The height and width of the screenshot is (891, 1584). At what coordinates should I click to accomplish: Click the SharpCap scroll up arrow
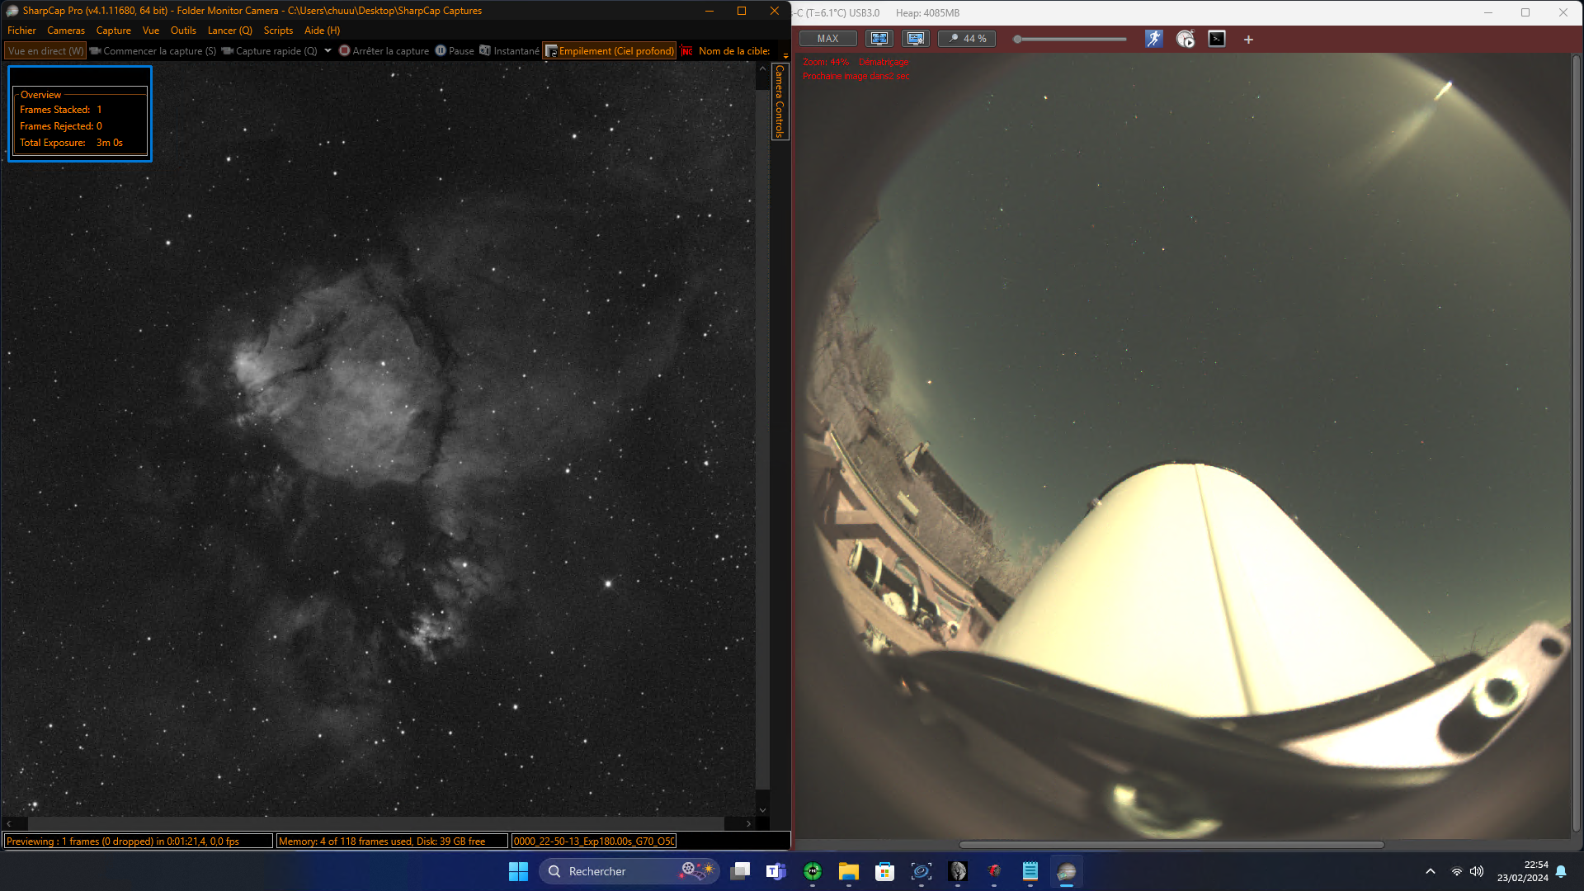(762, 68)
